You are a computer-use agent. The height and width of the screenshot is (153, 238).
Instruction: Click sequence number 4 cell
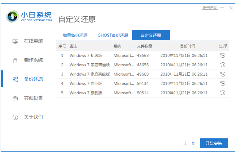pos(62,83)
